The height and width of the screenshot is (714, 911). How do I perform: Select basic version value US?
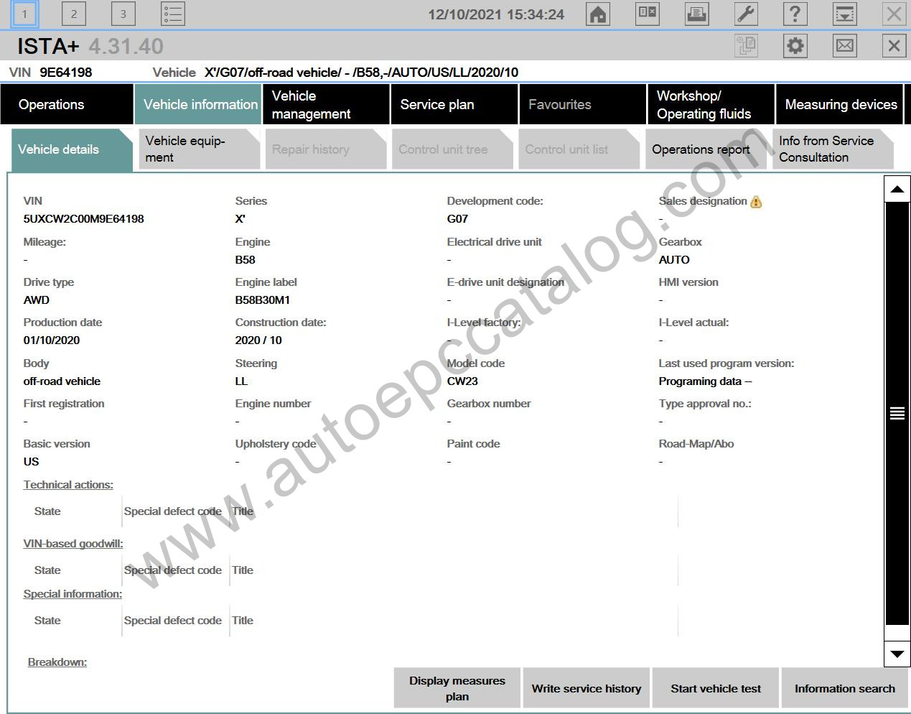(31, 462)
